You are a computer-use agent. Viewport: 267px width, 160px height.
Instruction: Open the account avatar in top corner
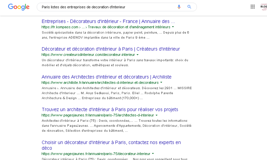click(x=264, y=7)
